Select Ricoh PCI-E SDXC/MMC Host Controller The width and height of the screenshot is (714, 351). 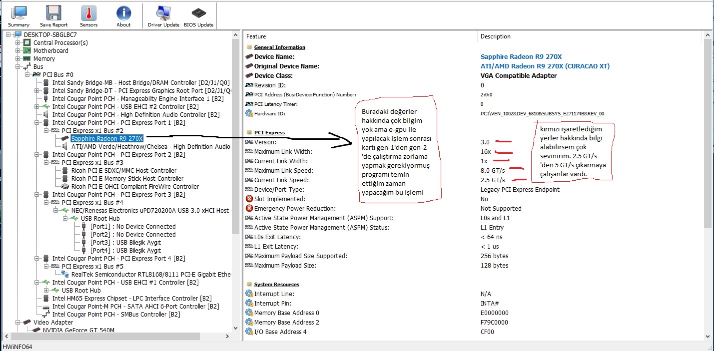pyautogui.click(x=124, y=170)
